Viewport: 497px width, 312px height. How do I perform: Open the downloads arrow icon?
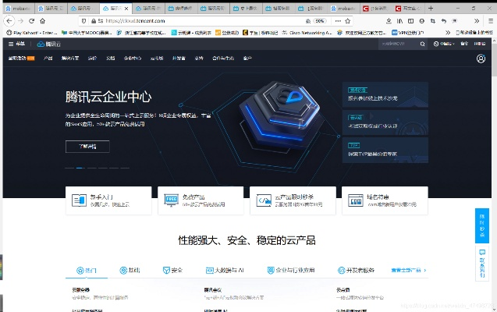[x=389, y=21]
